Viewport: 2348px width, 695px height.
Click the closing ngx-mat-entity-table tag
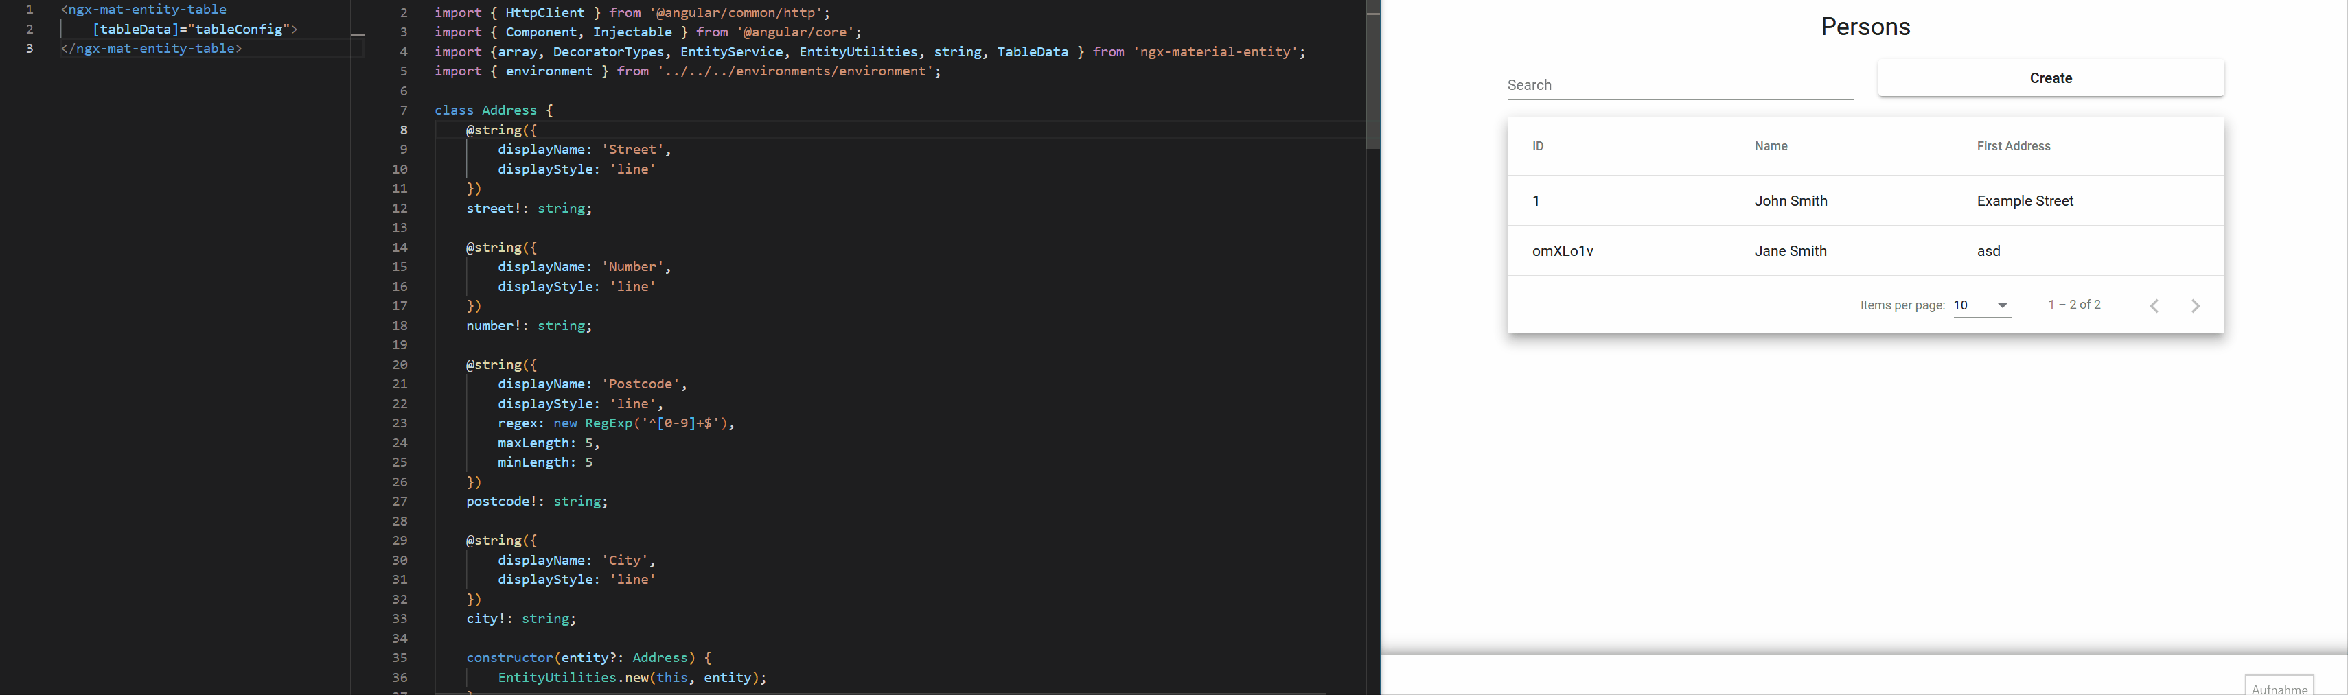coord(151,48)
